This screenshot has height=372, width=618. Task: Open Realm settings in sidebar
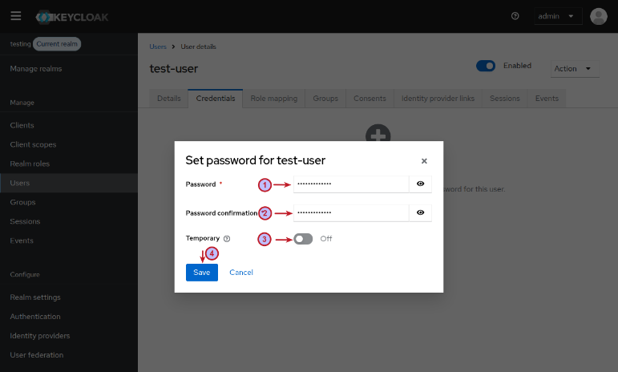click(35, 297)
